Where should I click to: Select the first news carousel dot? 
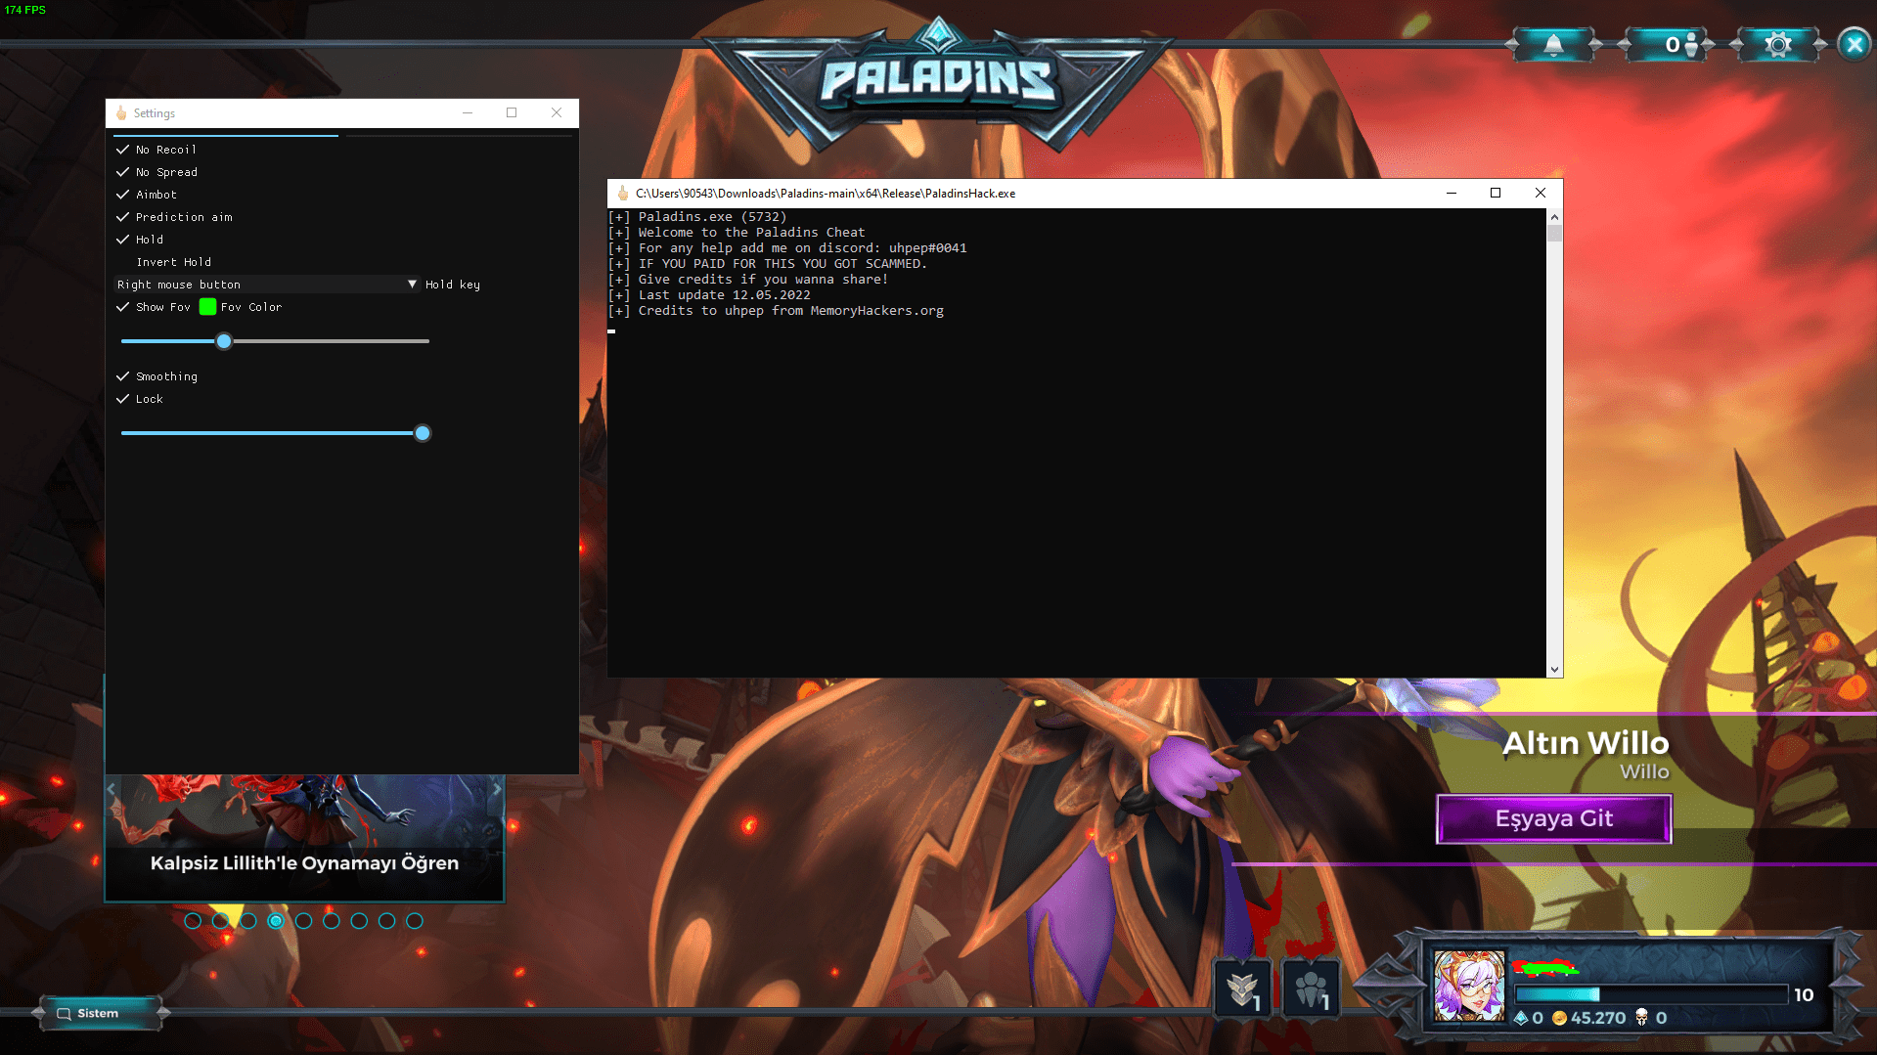click(x=193, y=921)
